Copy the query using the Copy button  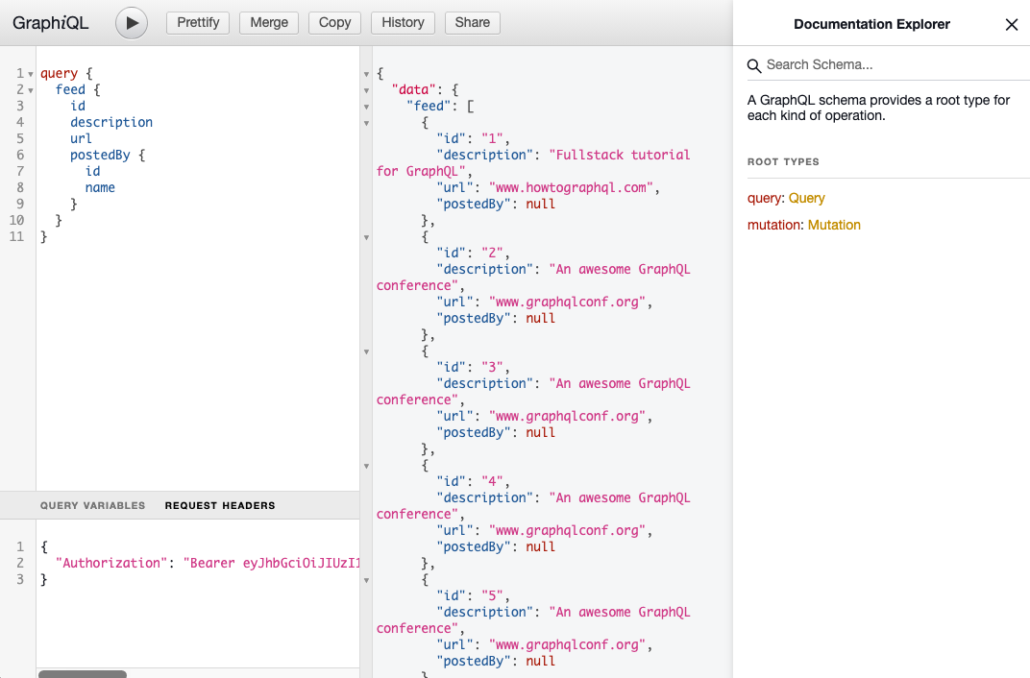(x=334, y=23)
